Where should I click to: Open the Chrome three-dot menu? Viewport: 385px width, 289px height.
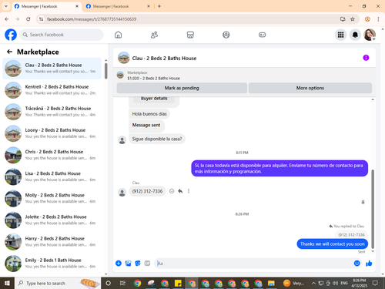[x=378, y=19]
